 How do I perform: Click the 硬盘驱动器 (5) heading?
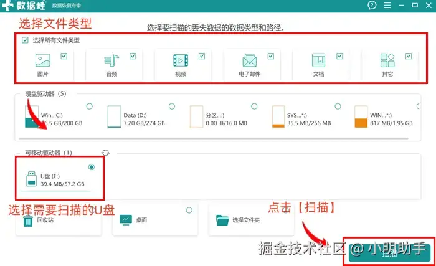46,94
